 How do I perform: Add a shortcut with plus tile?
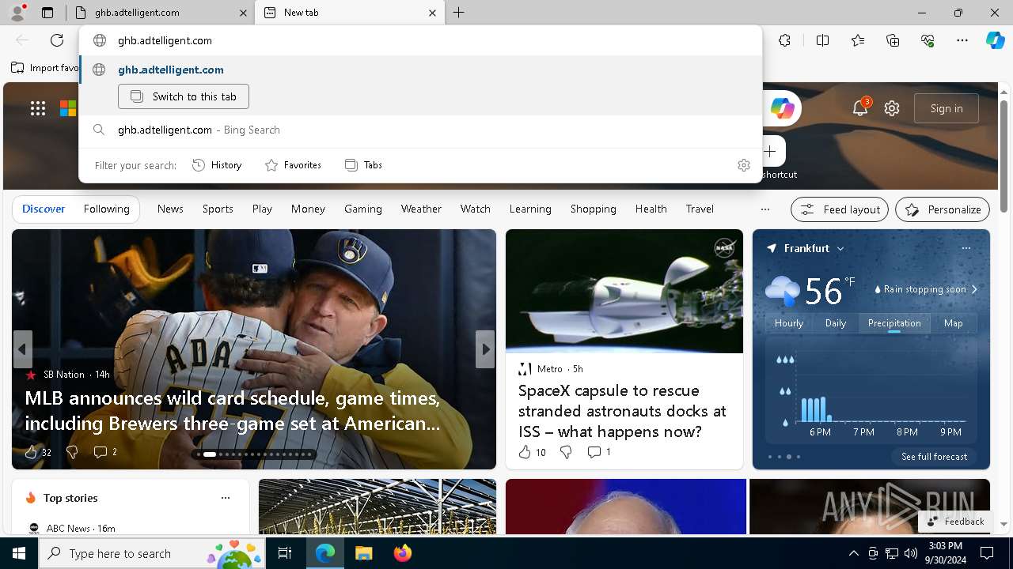tap(771, 151)
